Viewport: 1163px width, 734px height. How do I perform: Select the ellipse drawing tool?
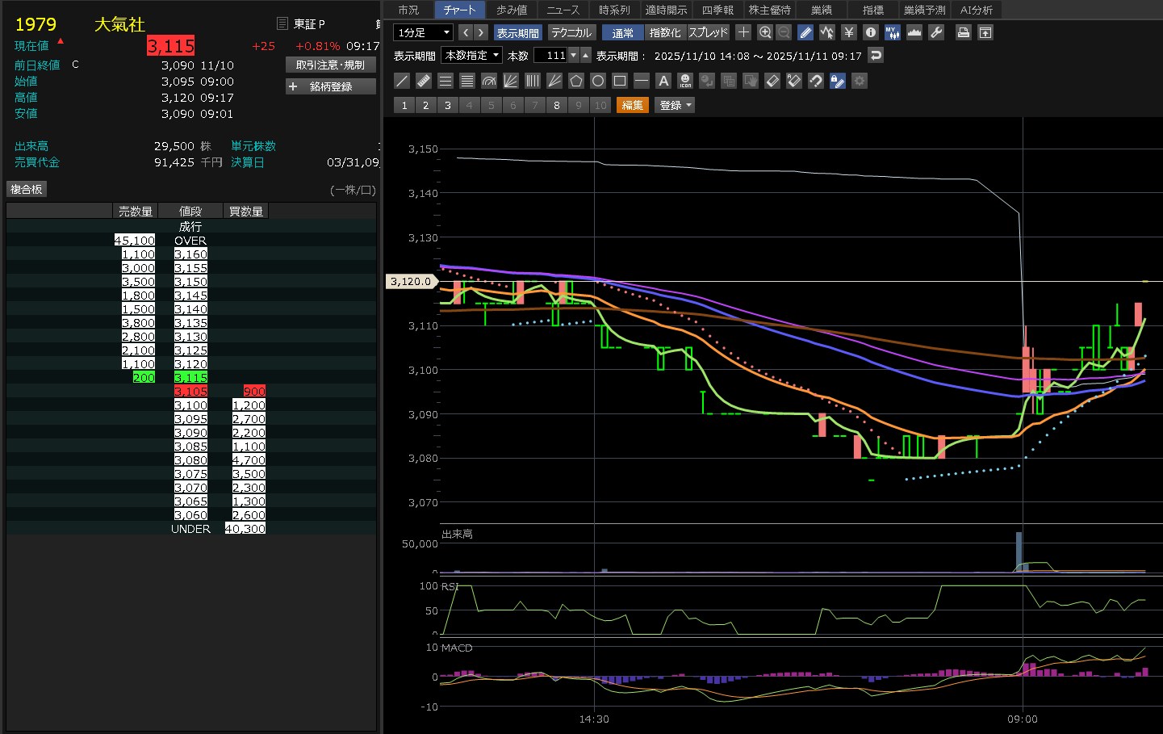597,81
